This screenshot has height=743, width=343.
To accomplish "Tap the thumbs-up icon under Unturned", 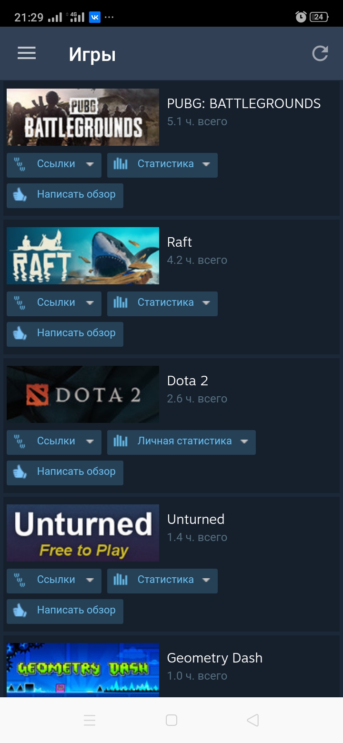I will [x=20, y=611].
